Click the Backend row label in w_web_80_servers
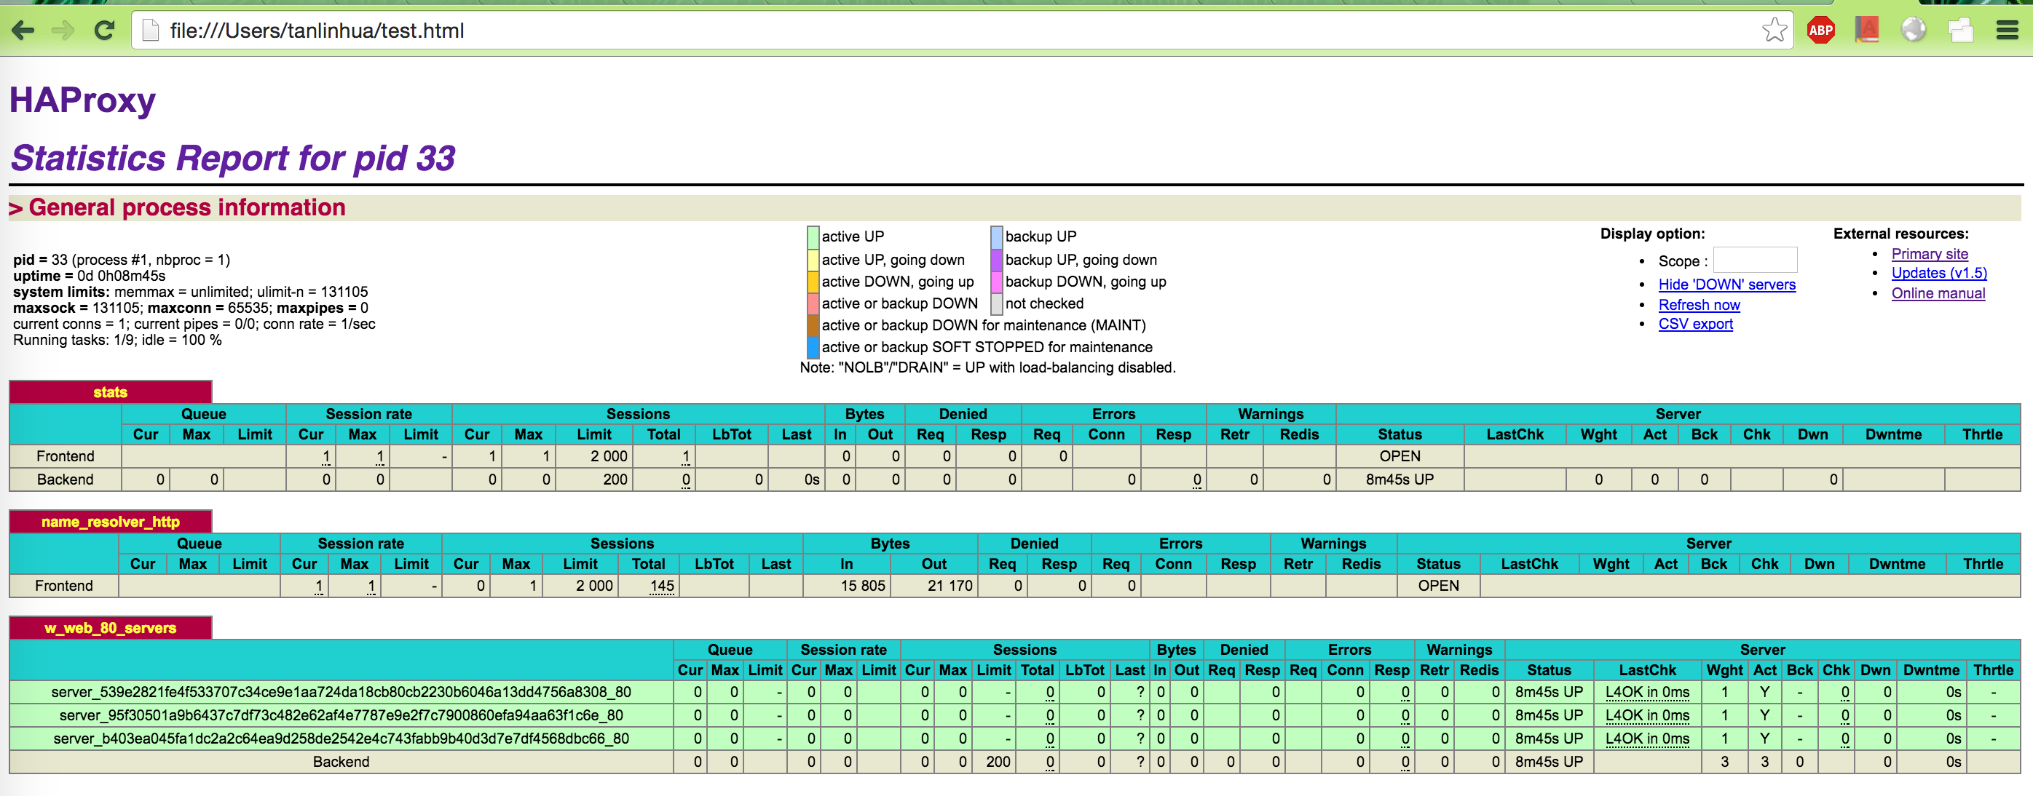Viewport: 2033px width, 796px height. 341,762
